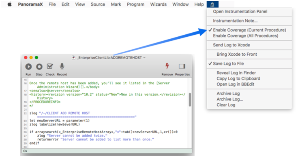
Task: Click the document icon in title bar
Action: pos(74,57)
